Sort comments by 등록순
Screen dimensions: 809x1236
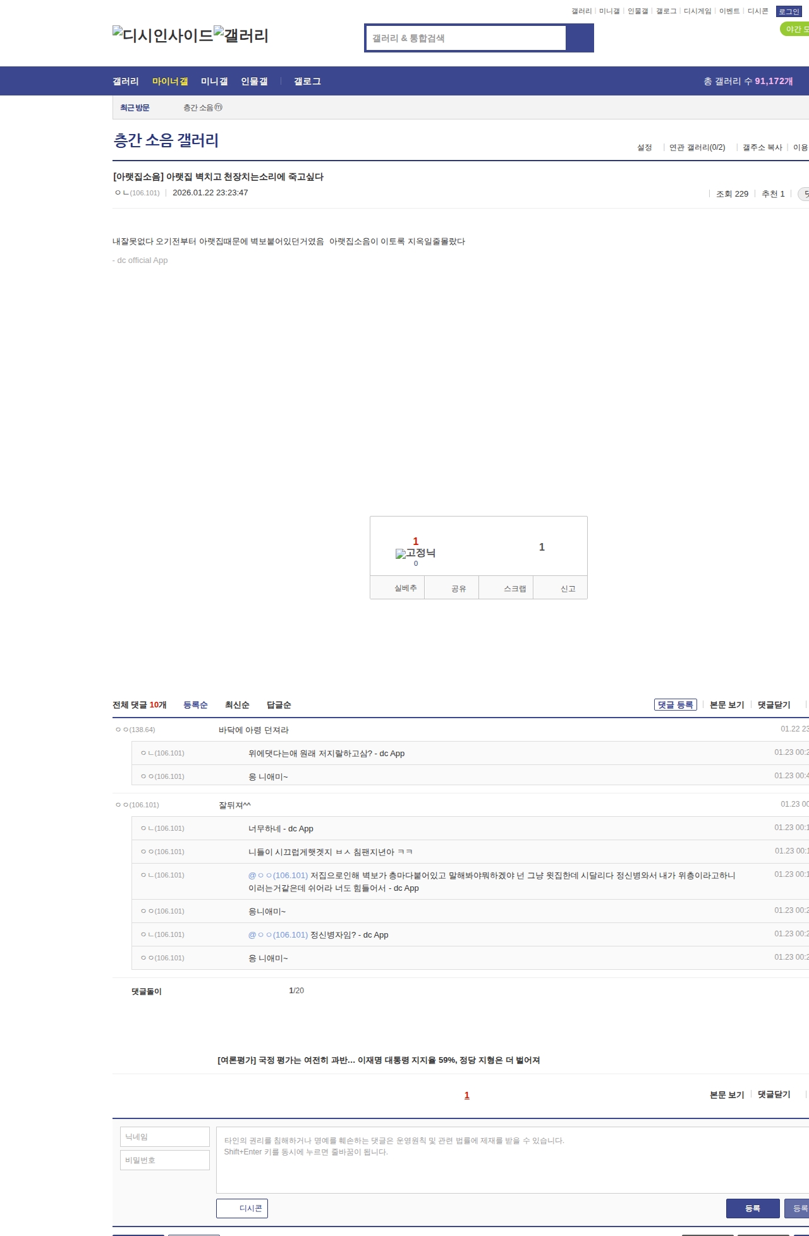point(195,705)
